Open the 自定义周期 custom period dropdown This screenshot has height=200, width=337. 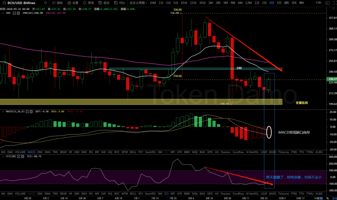139,3
